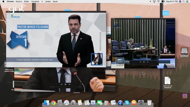Open Notification Center list icon
The image size is (190, 107).
[x=187, y=1]
